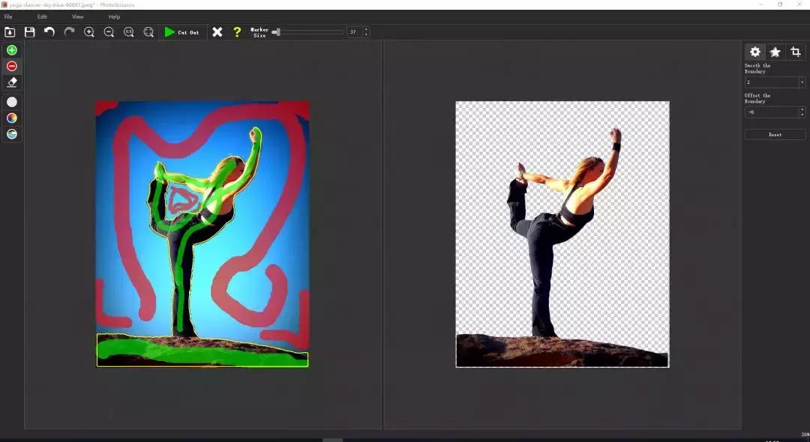Open help via yellow question mark
The image size is (810, 442).
(237, 32)
